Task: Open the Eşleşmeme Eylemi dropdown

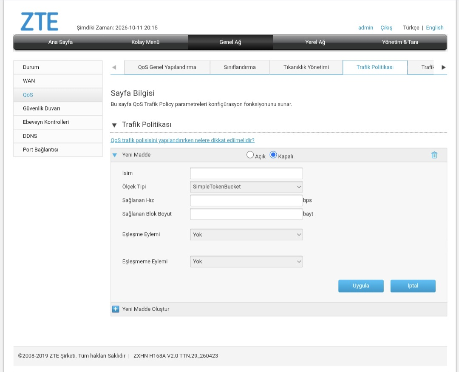Action: click(246, 261)
